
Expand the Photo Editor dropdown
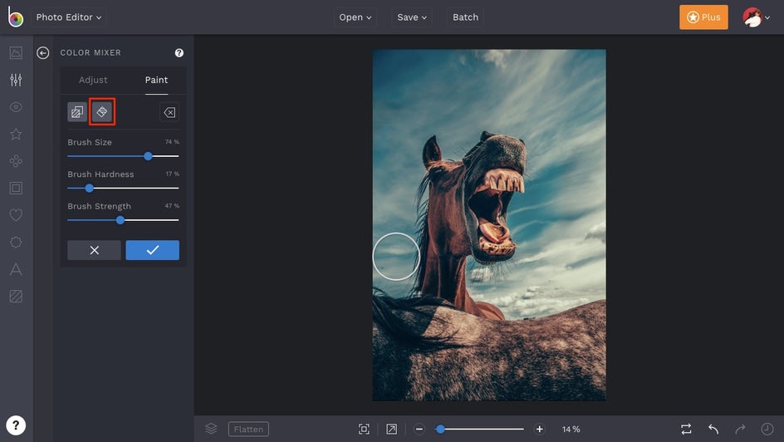(x=69, y=17)
